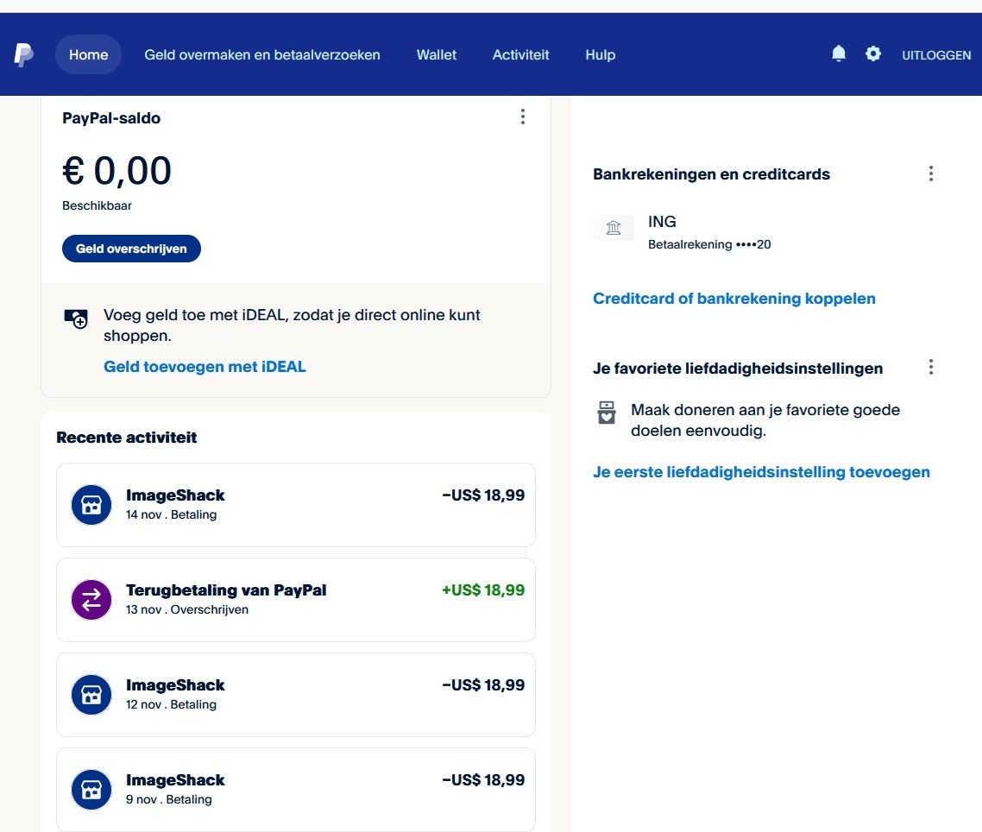Click Creditcard of bankrekening koppelen link

pos(733,299)
